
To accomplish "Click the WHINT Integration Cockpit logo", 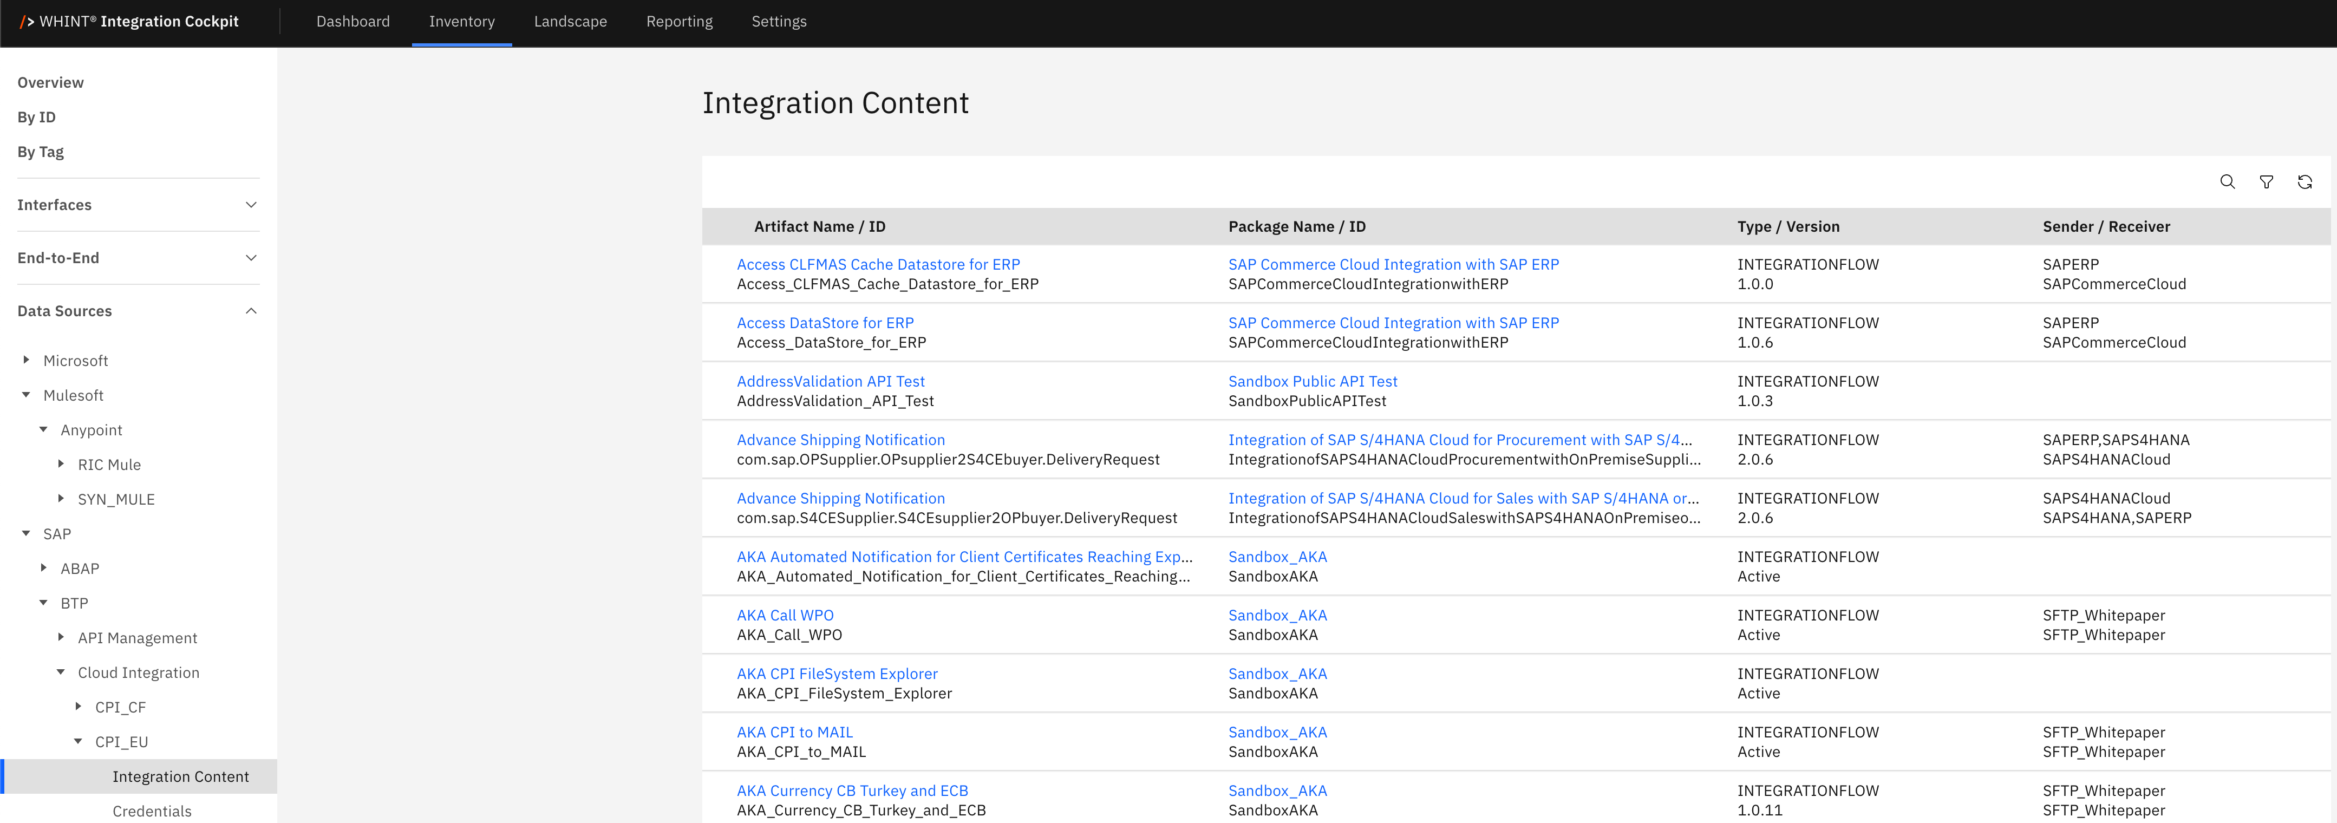I will tap(129, 22).
